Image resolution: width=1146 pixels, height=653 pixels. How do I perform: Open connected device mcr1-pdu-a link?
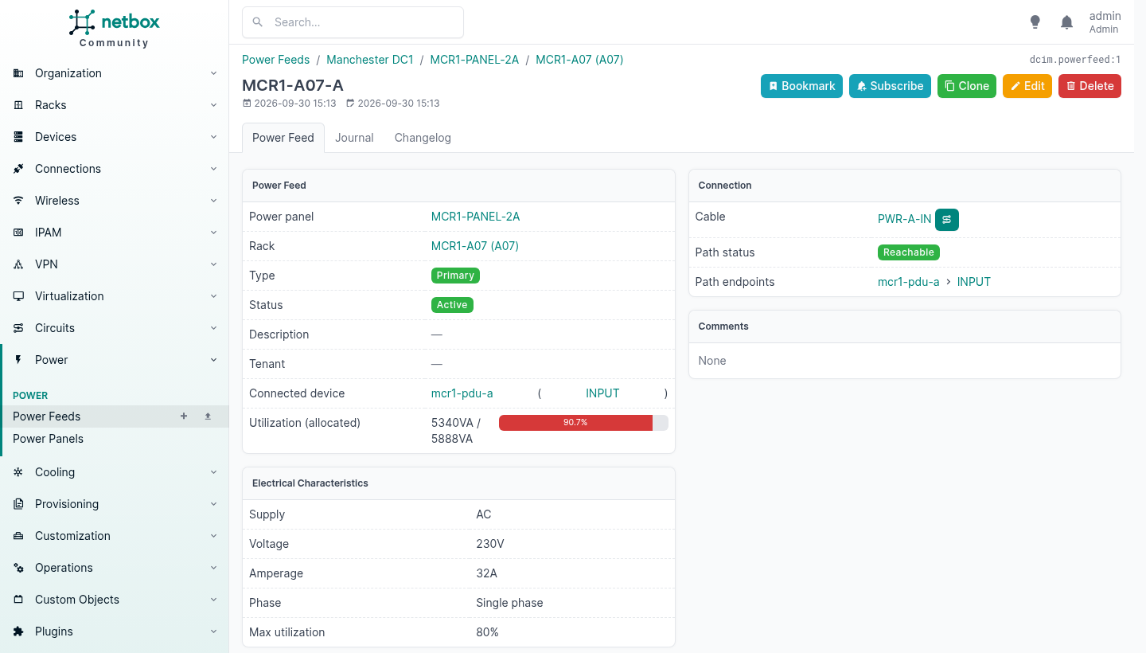462,393
